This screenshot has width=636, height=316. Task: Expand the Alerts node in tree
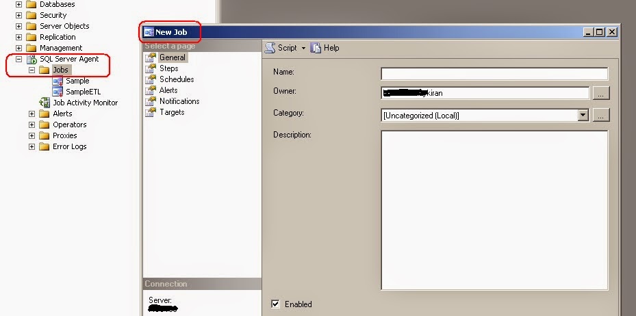click(x=31, y=114)
